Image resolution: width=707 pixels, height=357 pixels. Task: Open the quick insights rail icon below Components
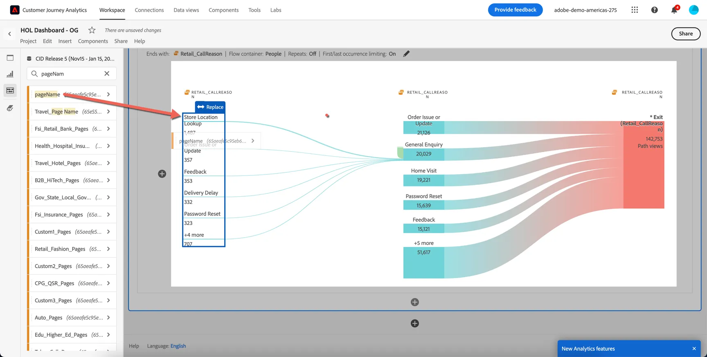pyautogui.click(x=10, y=108)
